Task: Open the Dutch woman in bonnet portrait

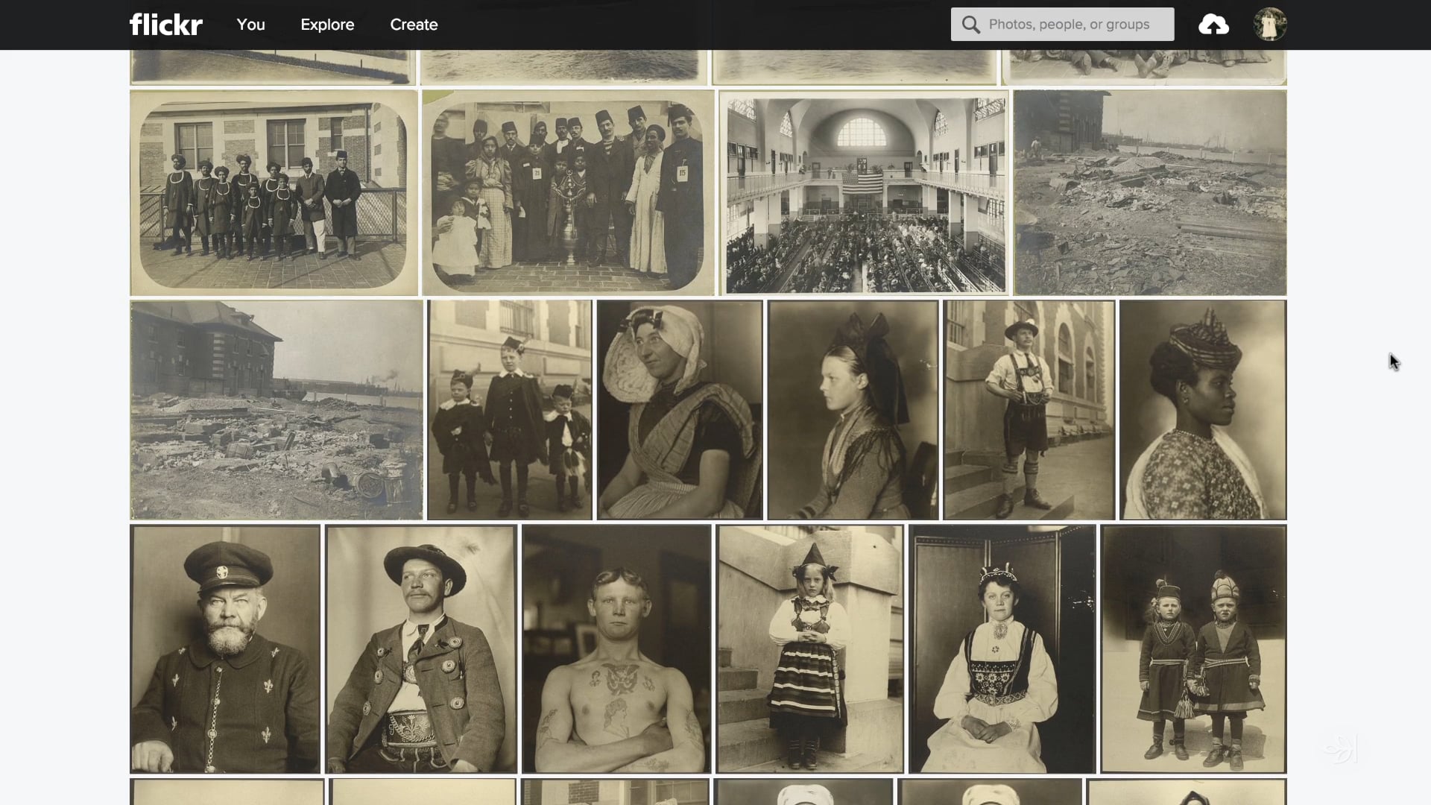Action: tap(680, 410)
